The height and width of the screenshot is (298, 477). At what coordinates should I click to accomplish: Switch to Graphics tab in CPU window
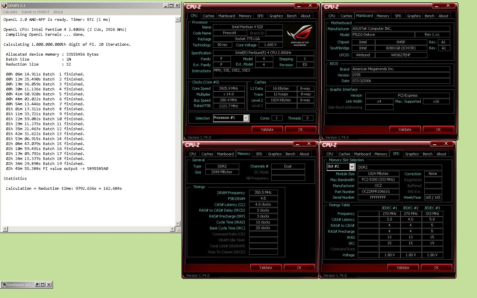(x=276, y=16)
